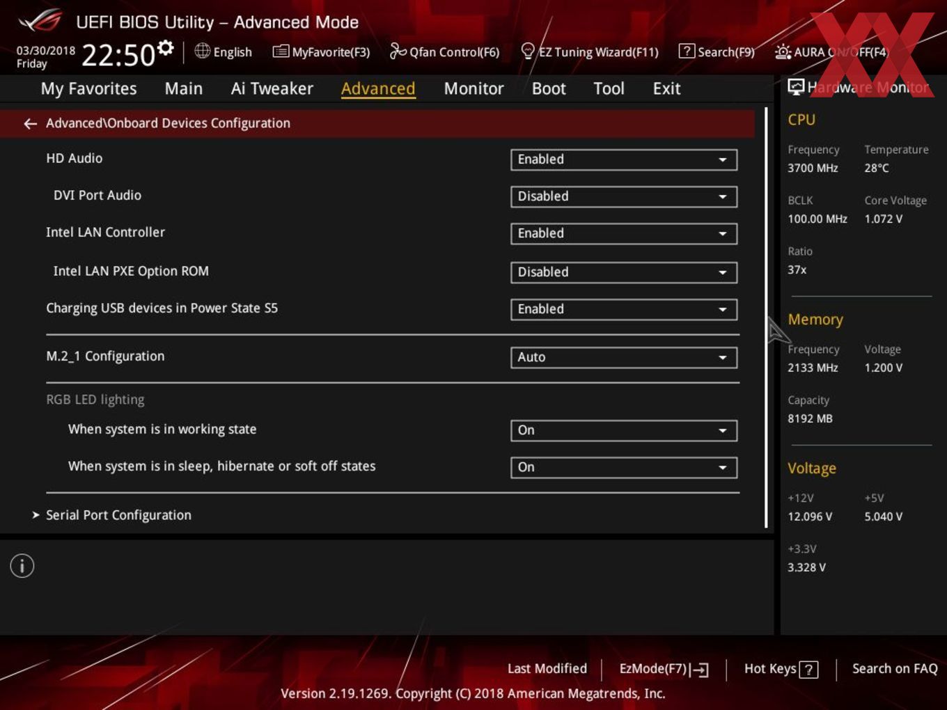Switch to the Ai Tweaker tab

click(x=272, y=88)
